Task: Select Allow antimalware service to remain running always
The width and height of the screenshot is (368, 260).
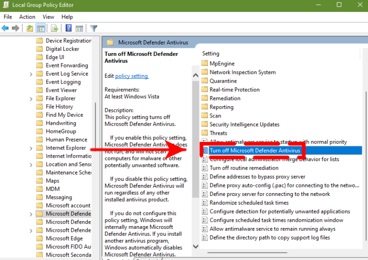Action: click(x=273, y=229)
